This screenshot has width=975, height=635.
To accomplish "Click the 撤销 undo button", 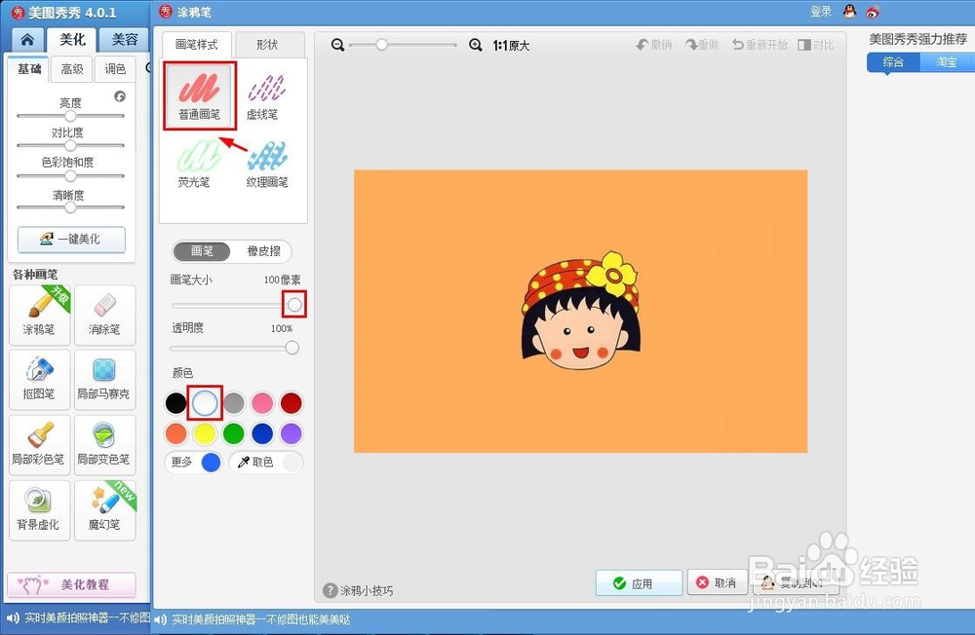I will click(x=654, y=45).
